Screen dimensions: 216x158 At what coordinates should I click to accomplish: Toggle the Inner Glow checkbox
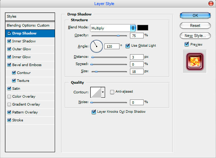pos(9,57)
